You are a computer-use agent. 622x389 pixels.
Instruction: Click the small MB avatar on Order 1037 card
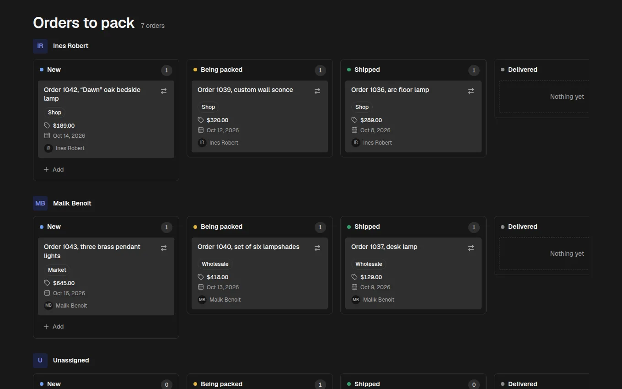[x=356, y=300]
